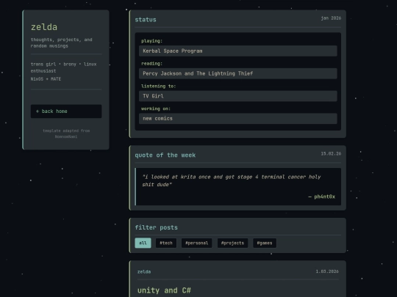Filter posts by #games tag

(265, 243)
